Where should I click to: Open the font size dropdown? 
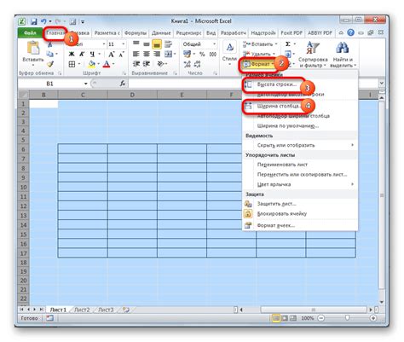(124, 44)
